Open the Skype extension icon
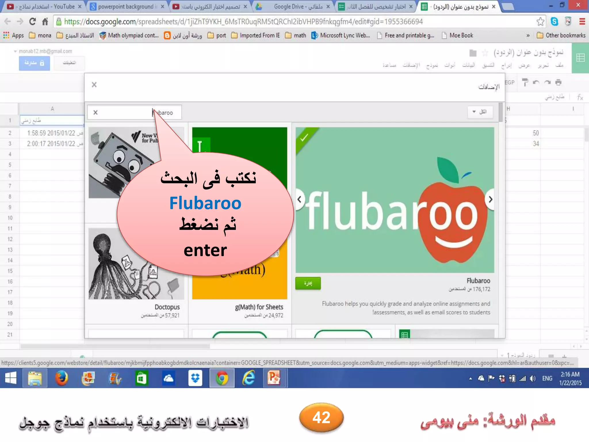The image size is (589, 442). click(x=554, y=22)
